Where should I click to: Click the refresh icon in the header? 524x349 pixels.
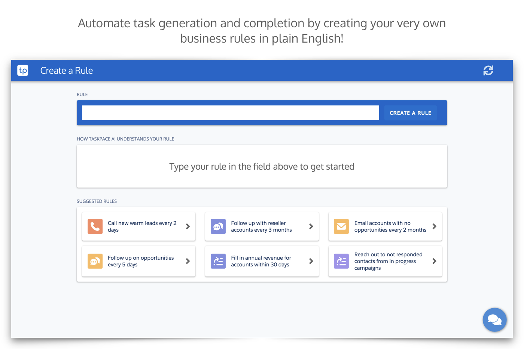point(488,70)
